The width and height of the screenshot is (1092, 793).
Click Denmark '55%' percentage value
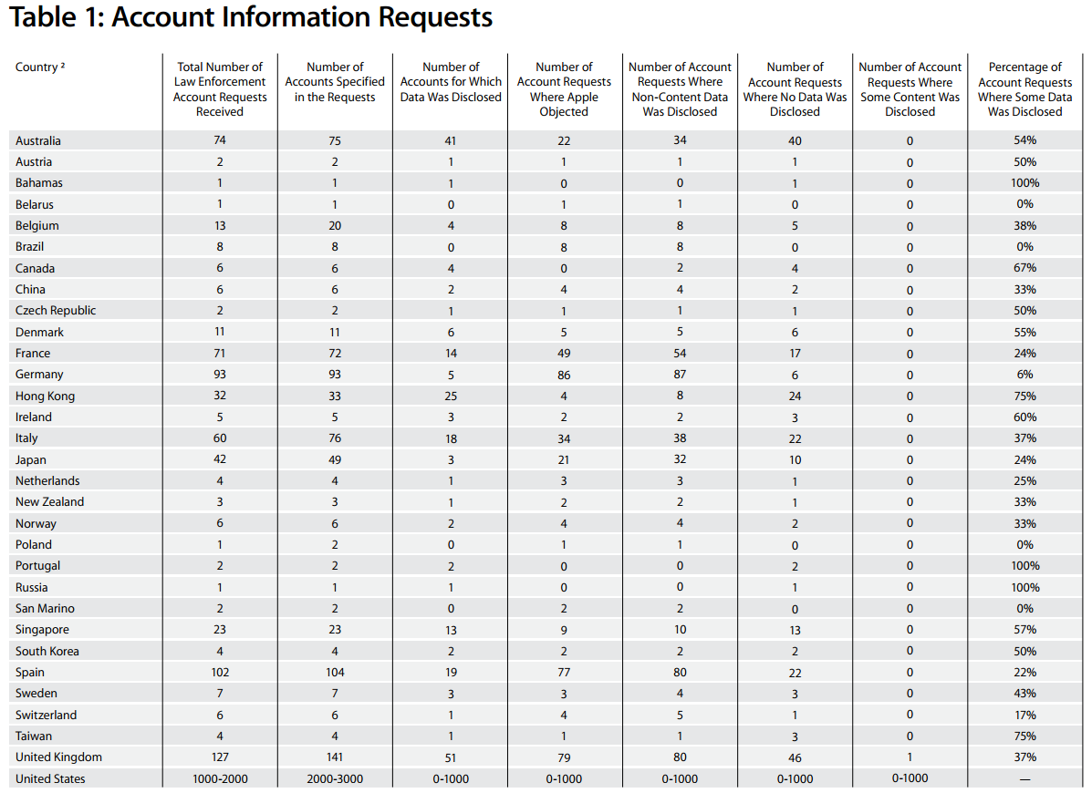coord(1024,332)
